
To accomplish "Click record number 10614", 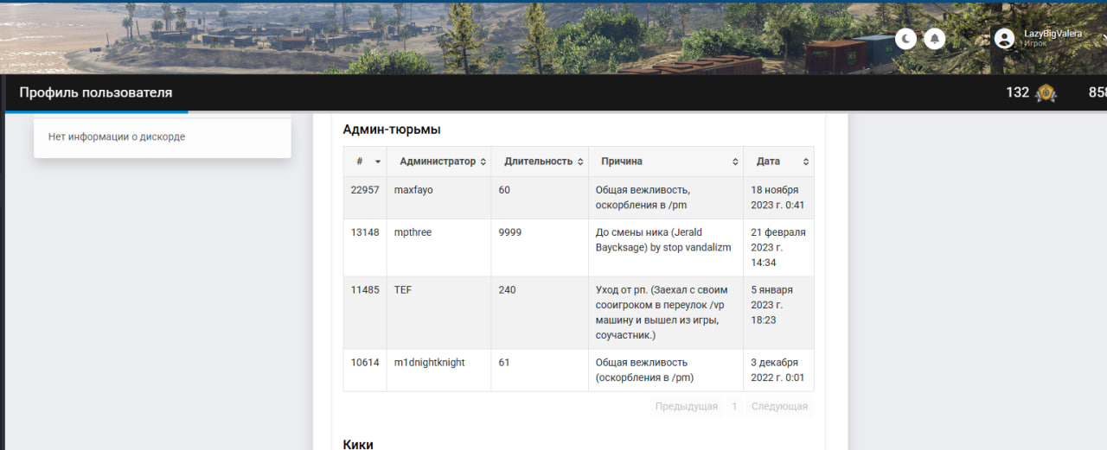I will [365, 363].
